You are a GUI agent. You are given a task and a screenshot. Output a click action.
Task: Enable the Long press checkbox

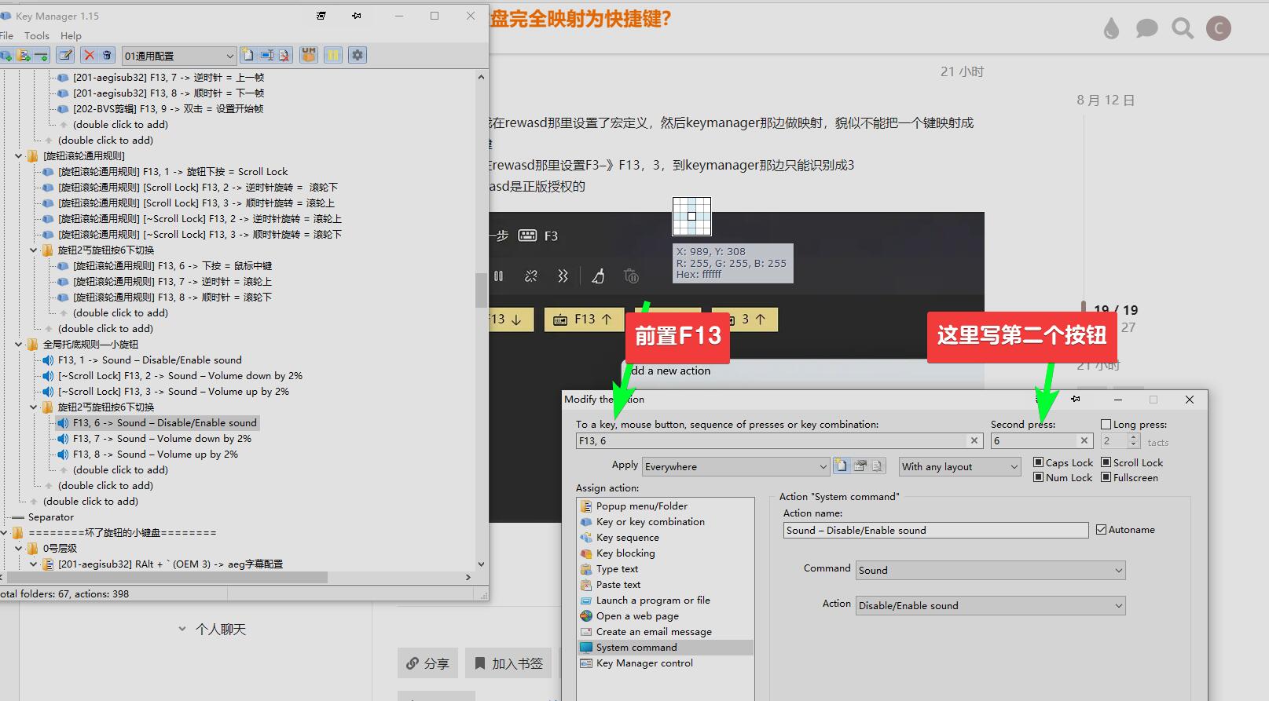coord(1106,425)
